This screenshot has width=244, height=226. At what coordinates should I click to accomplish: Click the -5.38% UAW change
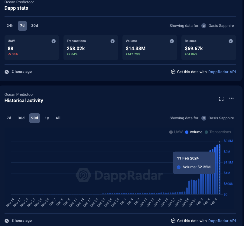click(x=13, y=54)
